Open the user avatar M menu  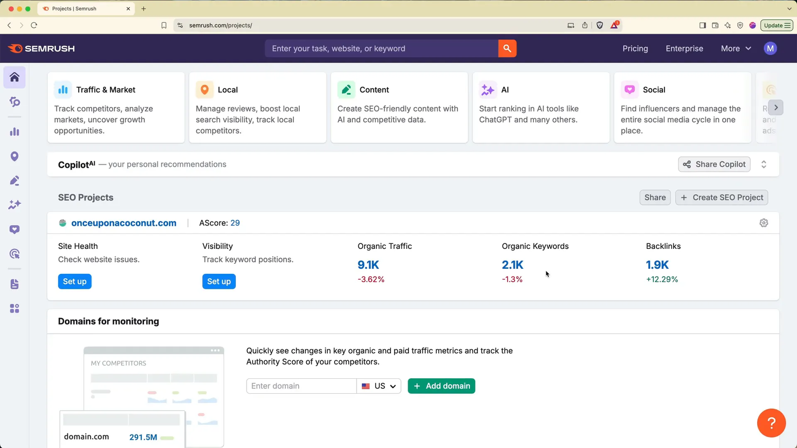click(770, 48)
